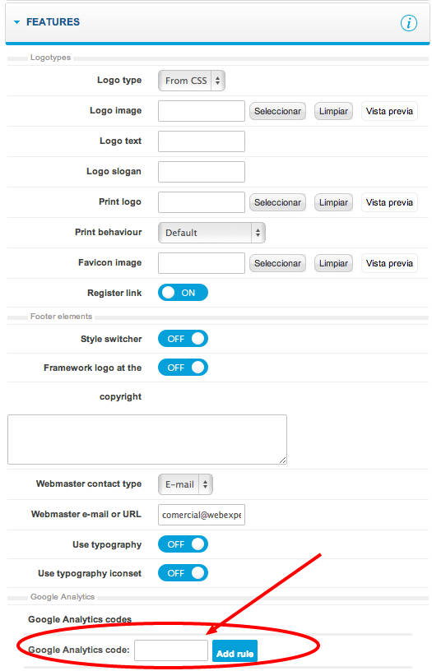Open the Webmaster contact type dropdown

(x=185, y=484)
